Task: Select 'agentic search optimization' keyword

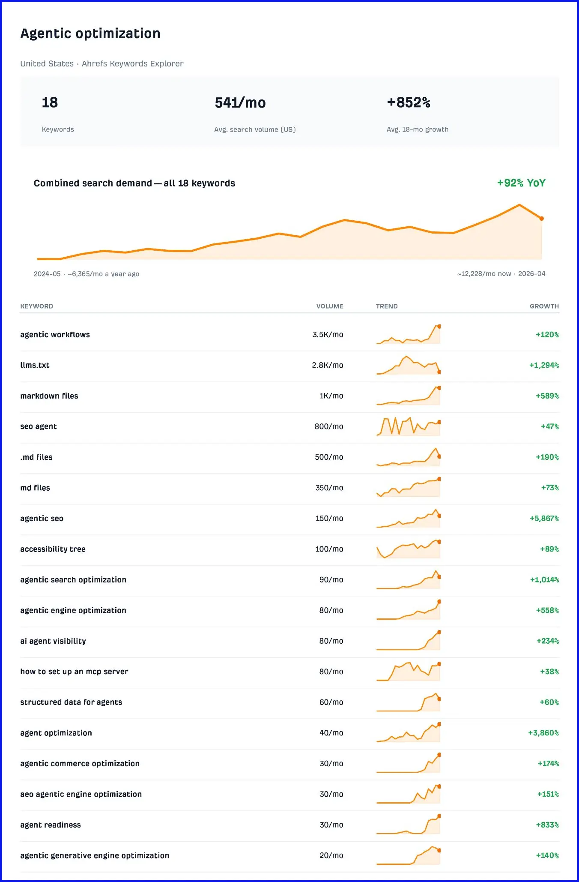Action: click(x=73, y=580)
